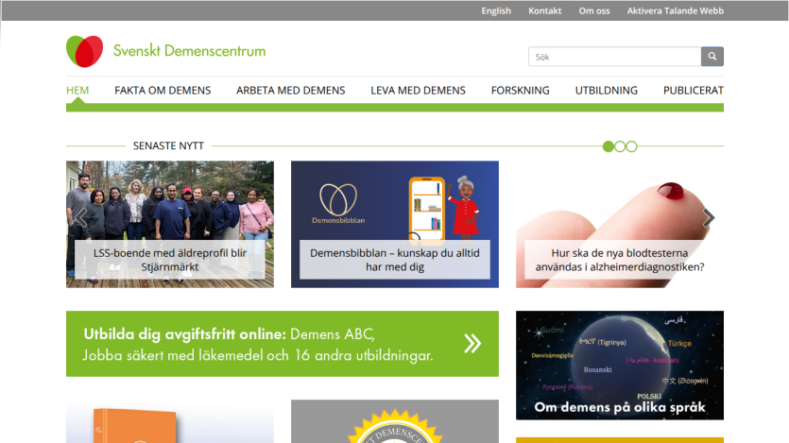The height and width of the screenshot is (443, 789).
Task: Open the Utbilda dig avgiftsfritt online banner
Action: pyautogui.click(x=283, y=344)
